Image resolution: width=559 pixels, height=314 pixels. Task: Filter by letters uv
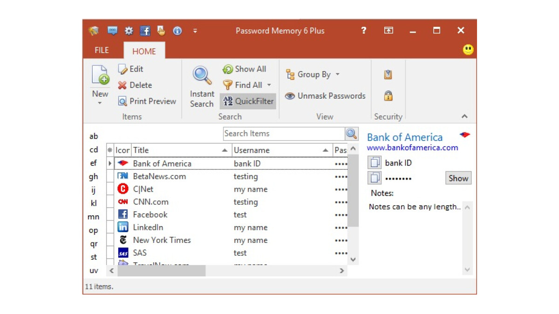94,270
